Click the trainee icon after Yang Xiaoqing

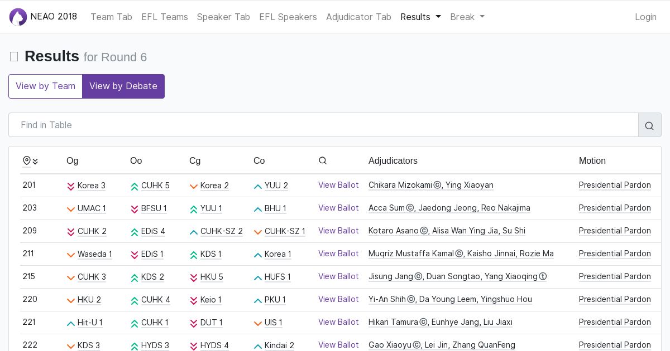(x=543, y=277)
